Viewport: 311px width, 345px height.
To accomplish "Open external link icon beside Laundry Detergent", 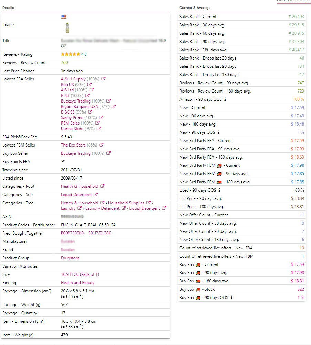I will click(124, 208).
